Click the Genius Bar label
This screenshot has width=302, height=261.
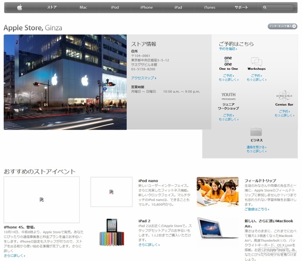tap(284, 104)
